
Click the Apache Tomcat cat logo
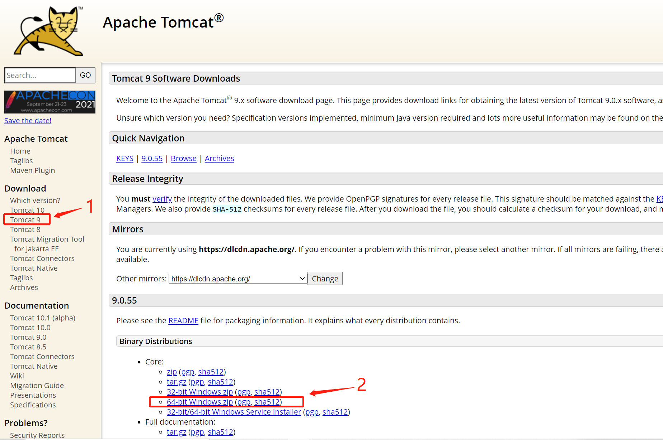48,31
